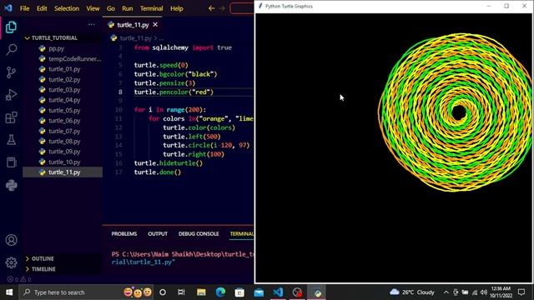The width and height of the screenshot is (534, 300).
Task: Open the Manage gear icon
Action: tap(11, 262)
